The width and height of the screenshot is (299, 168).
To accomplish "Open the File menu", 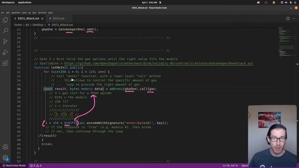I will 2,13.
